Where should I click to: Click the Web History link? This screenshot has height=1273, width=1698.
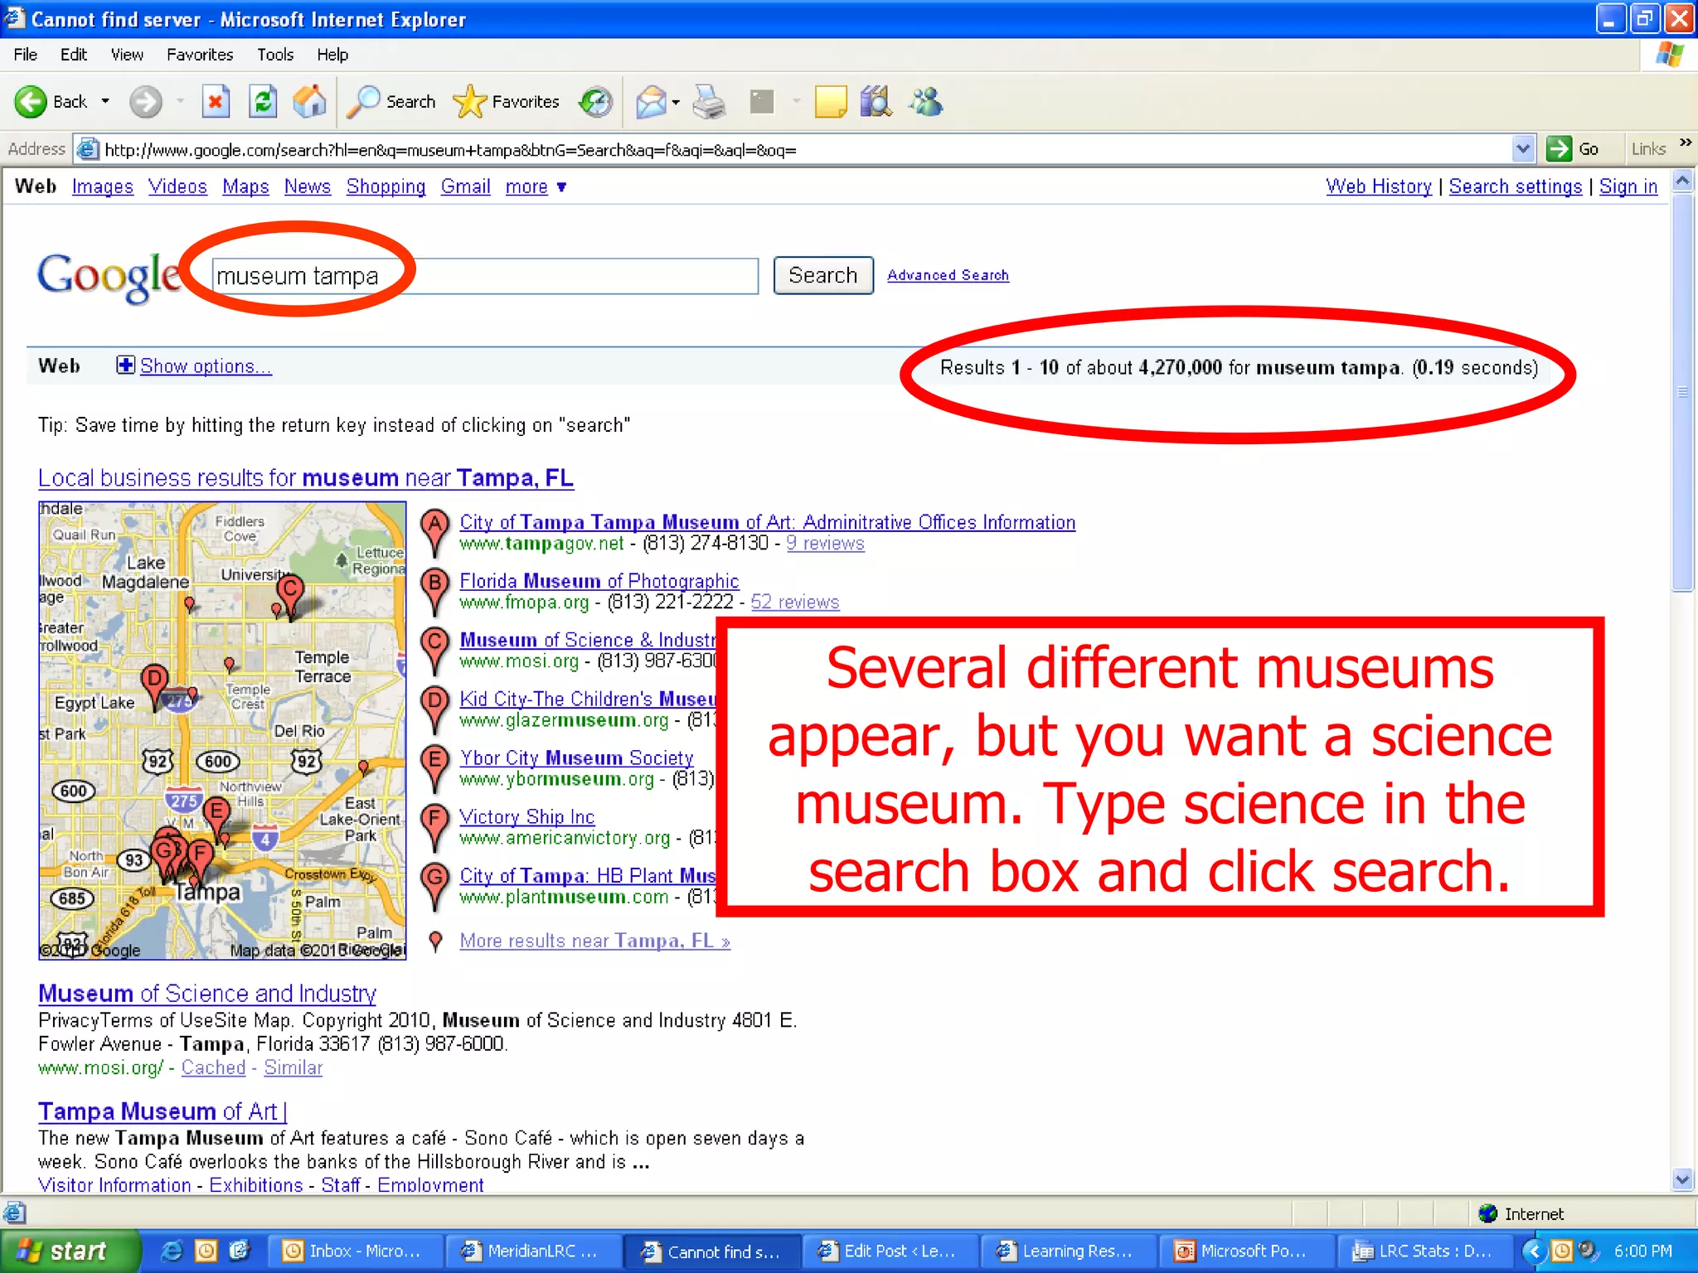(1378, 187)
